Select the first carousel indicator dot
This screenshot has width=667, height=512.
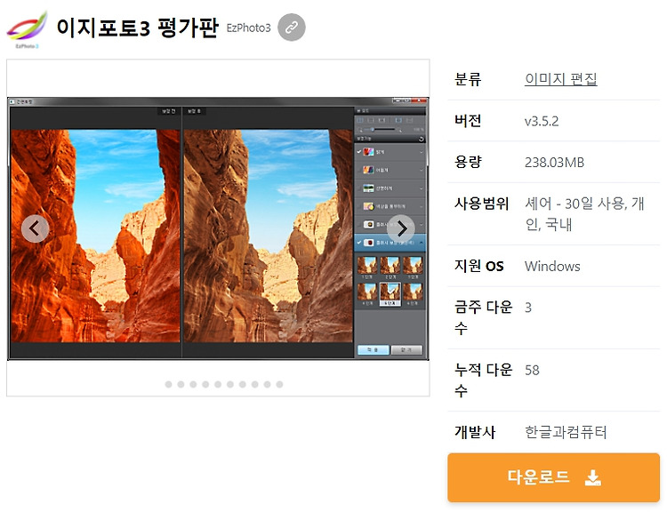point(168,384)
